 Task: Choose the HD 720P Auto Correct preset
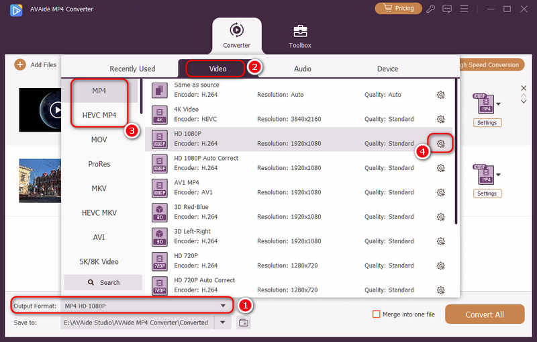point(298,285)
